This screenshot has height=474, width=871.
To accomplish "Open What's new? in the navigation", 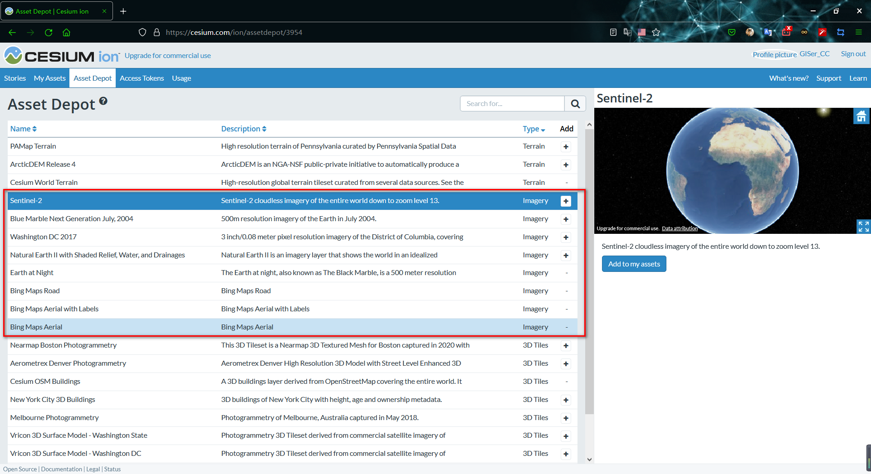I will click(789, 78).
